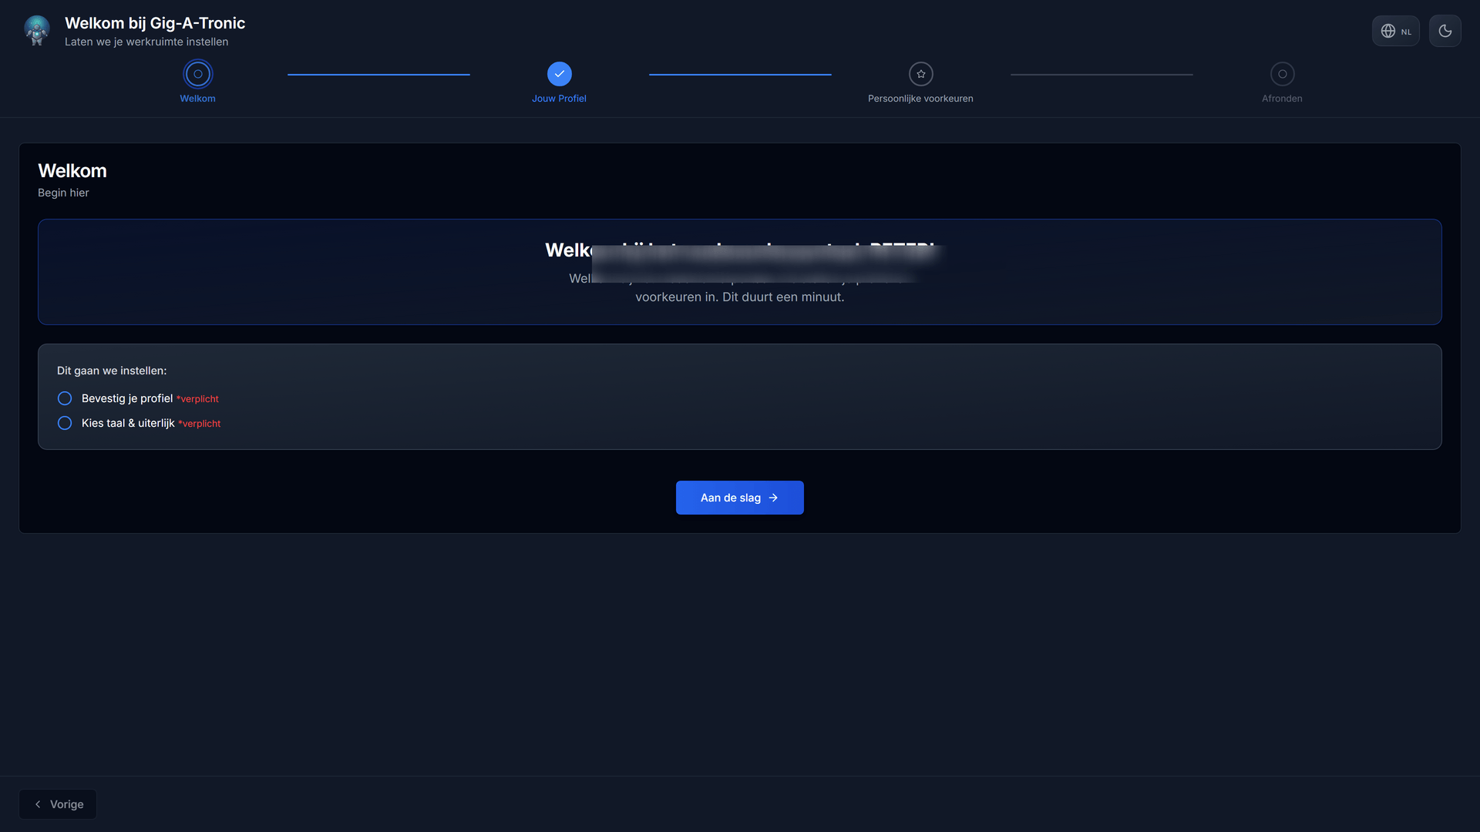Mark the Bevestig je profiel circle
Screen dimensions: 1480x832
click(x=65, y=398)
